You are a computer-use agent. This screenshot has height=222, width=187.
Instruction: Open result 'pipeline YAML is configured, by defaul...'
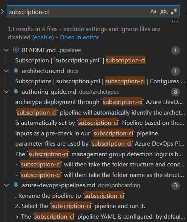tap(100, 217)
